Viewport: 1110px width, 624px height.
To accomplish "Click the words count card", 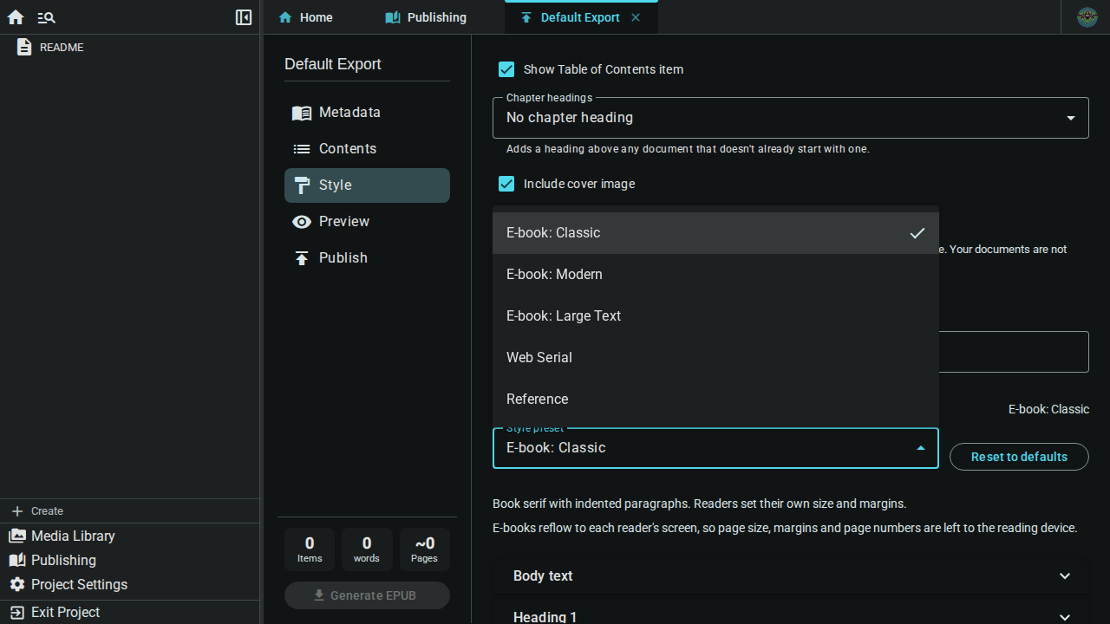I will 367,549.
